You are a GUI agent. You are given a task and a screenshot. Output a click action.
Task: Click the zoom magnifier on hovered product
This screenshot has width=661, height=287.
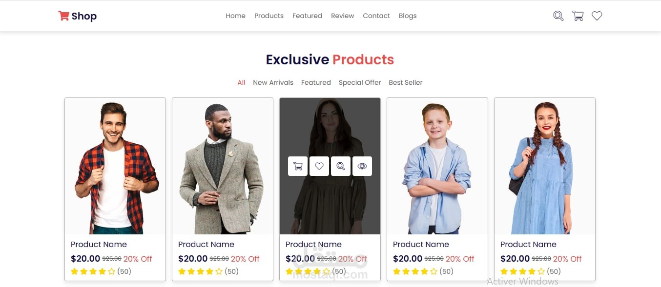click(341, 166)
